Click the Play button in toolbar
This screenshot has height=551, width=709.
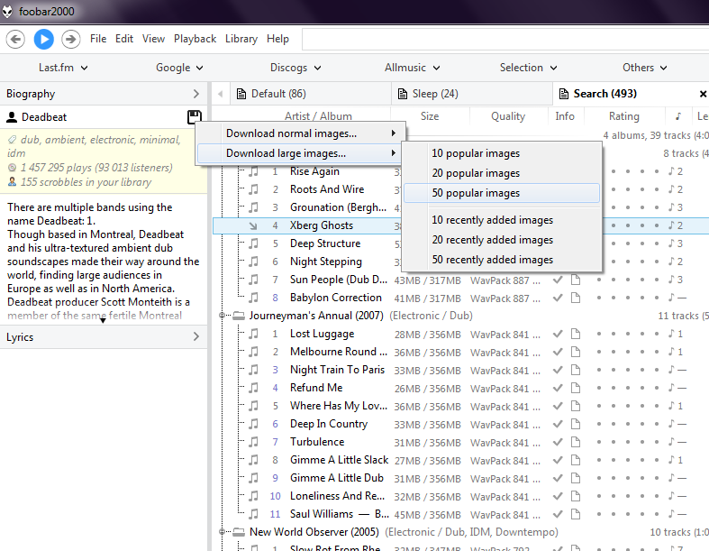(43, 39)
